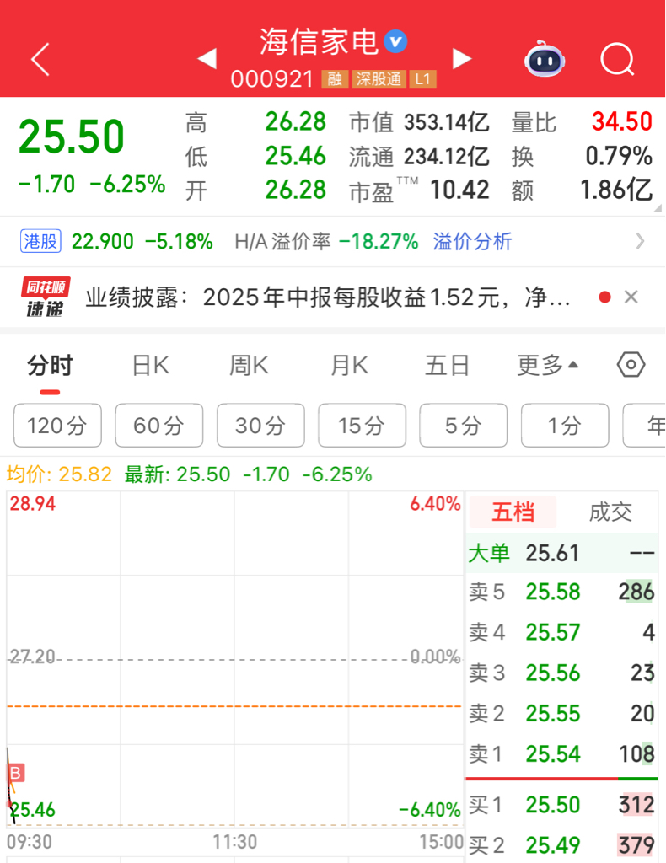Image resolution: width=666 pixels, height=863 pixels.
Task: Open the robot AI assistant
Action: pos(545,59)
